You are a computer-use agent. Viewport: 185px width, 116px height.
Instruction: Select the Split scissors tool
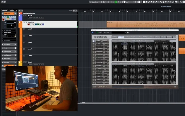[x=154, y=2]
